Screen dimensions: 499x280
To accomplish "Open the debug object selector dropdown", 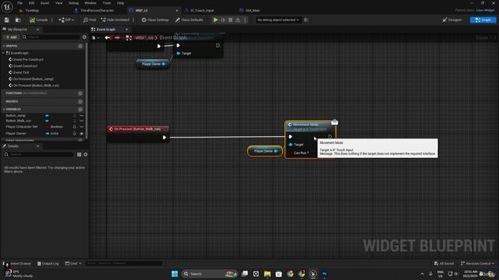I will click(x=278, y=20).
